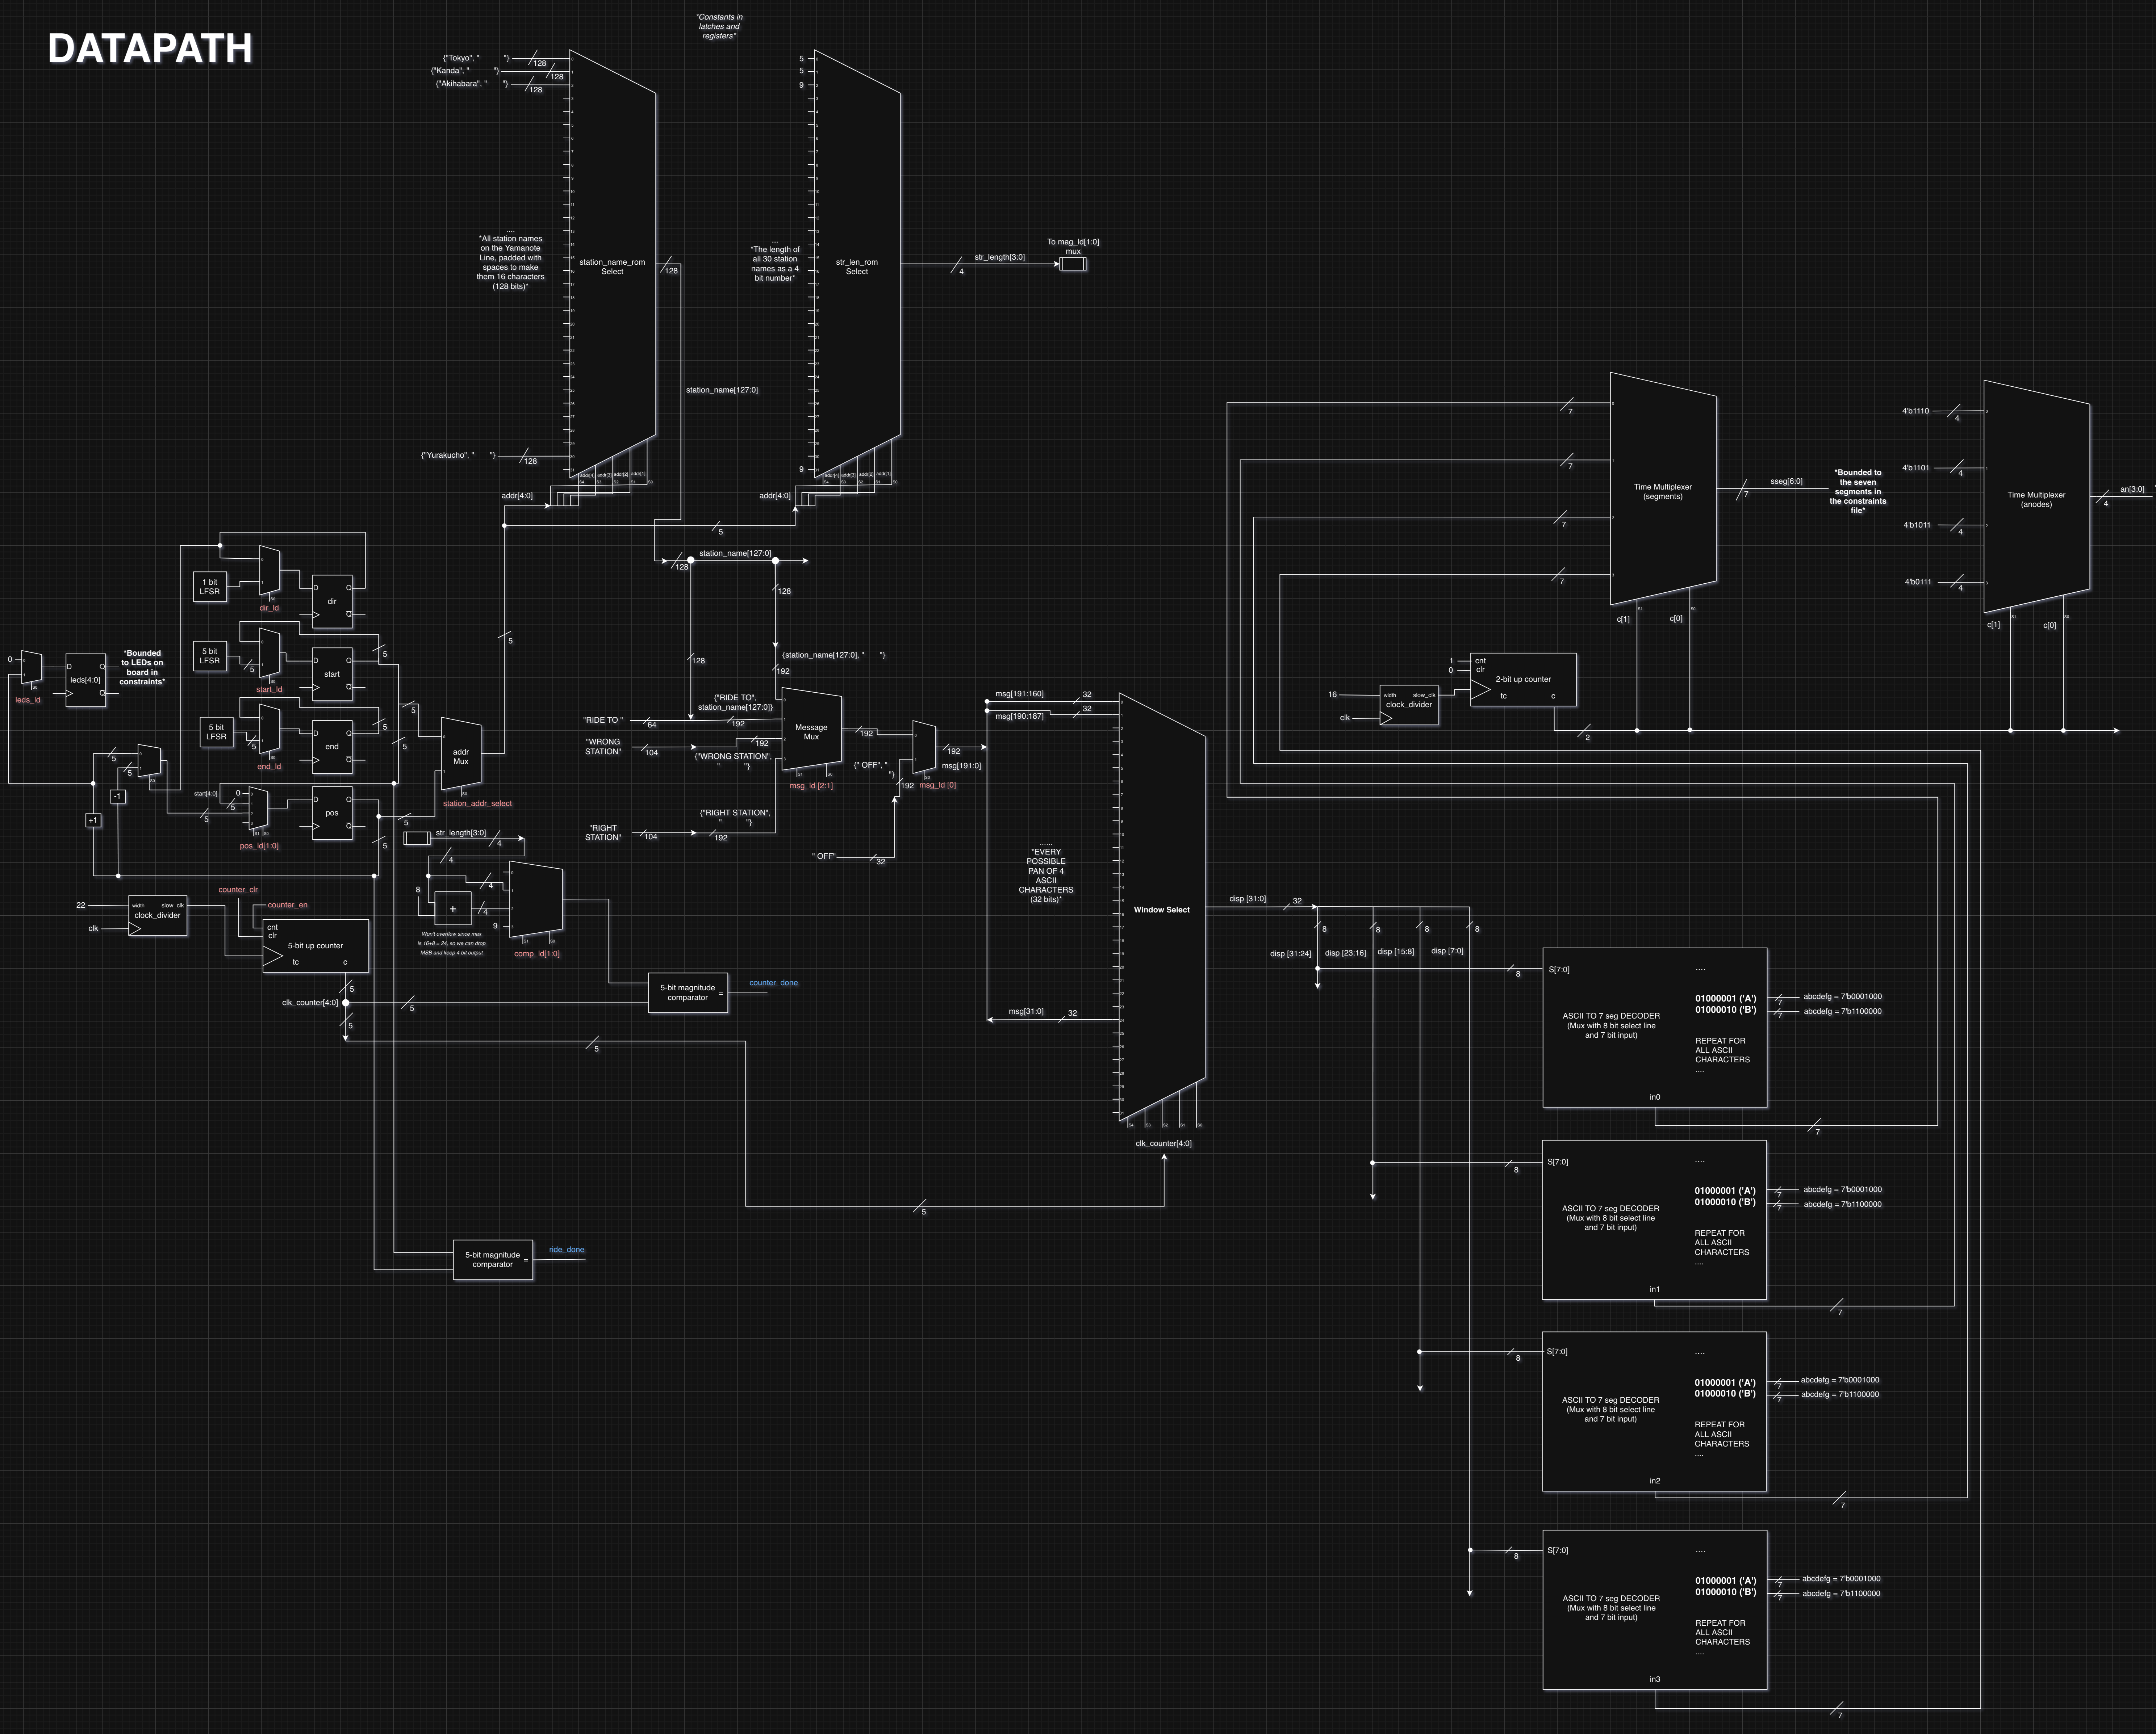This screenshot has height=1734, width=2156.
Task: Click the msg_ld [2:1] label
Action: [811, 786]
